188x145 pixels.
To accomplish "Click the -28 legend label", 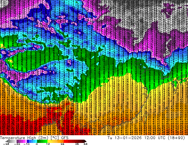I will [6, 144].
